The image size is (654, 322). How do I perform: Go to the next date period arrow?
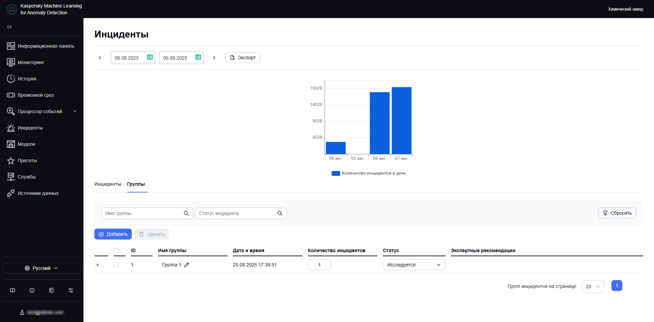pyautogui.click(x=214, y=58)
